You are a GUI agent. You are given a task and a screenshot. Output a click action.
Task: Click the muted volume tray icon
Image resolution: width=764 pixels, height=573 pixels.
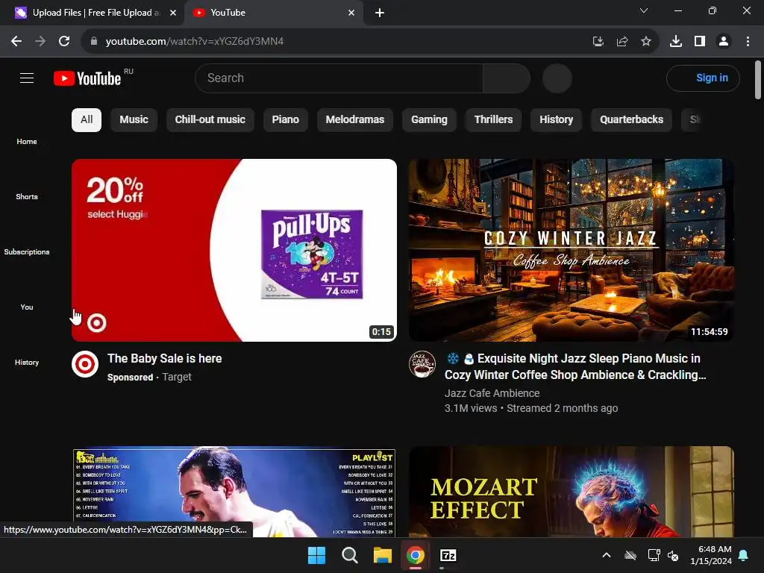(x=673, y=555)
